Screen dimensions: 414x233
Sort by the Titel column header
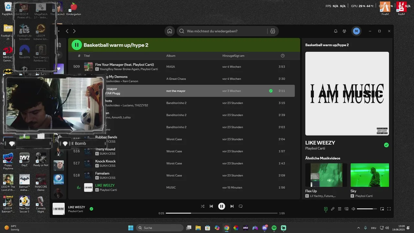click(x=87, y=56)
